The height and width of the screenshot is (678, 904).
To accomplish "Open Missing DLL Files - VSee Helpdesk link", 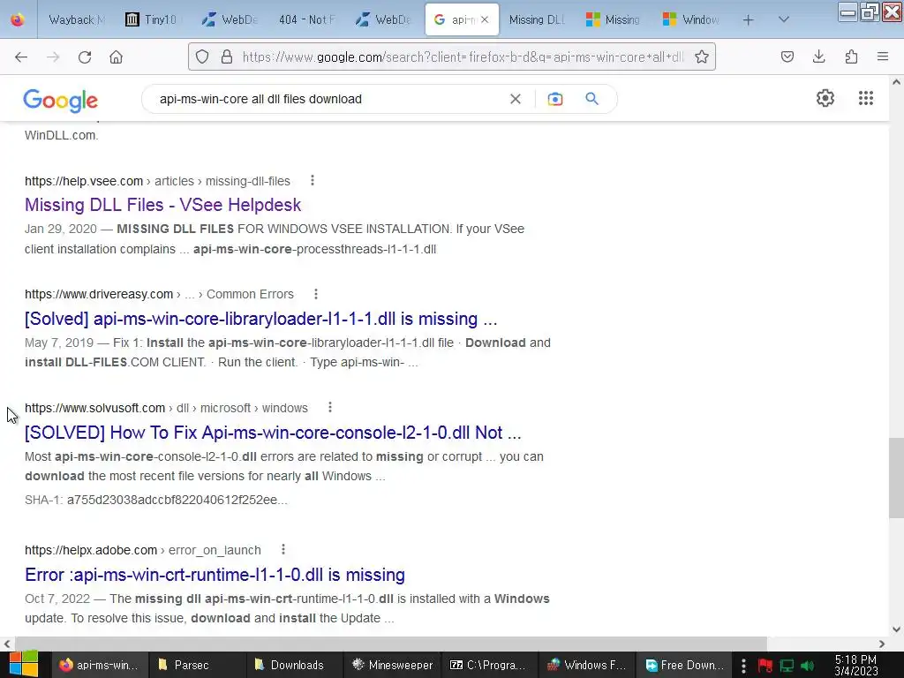I will pyautogui.click(x=162, y=205).
